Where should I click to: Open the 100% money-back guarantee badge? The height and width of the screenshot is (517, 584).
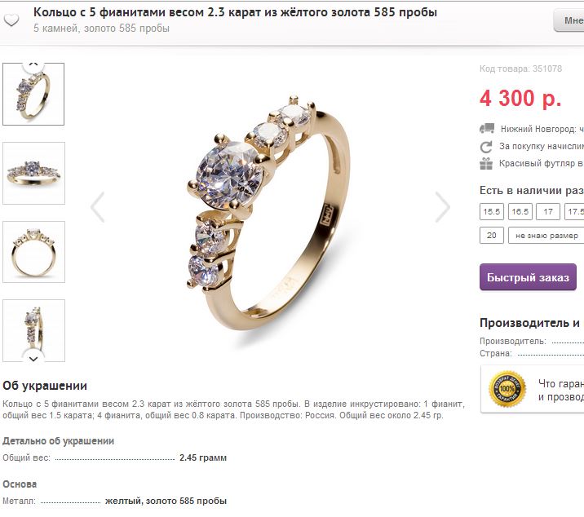(x=507, y=389)
